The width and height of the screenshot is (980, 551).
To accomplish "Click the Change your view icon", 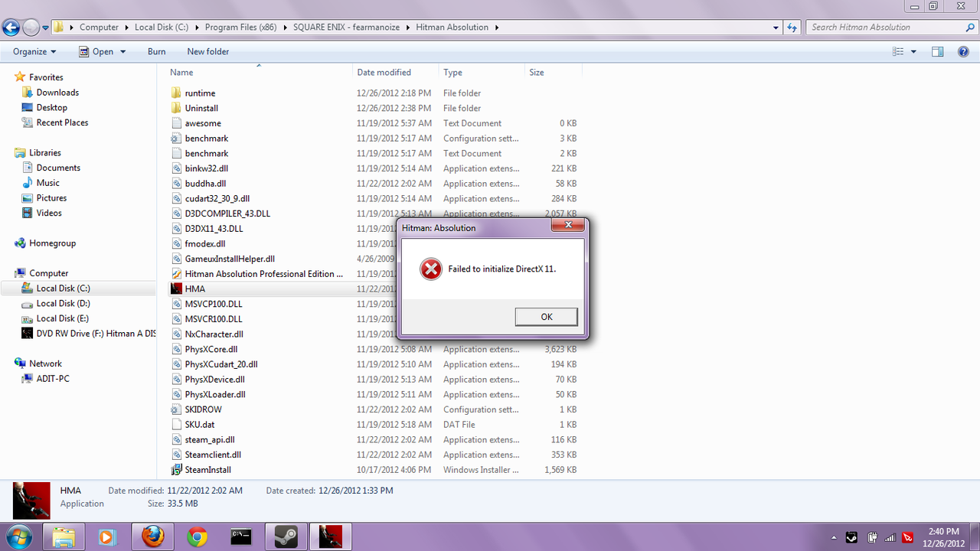I will click(899, 52).
